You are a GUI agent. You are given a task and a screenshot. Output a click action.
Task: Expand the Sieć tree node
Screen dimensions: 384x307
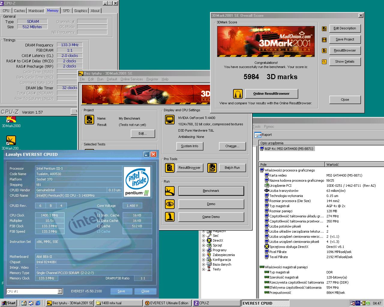203,236
